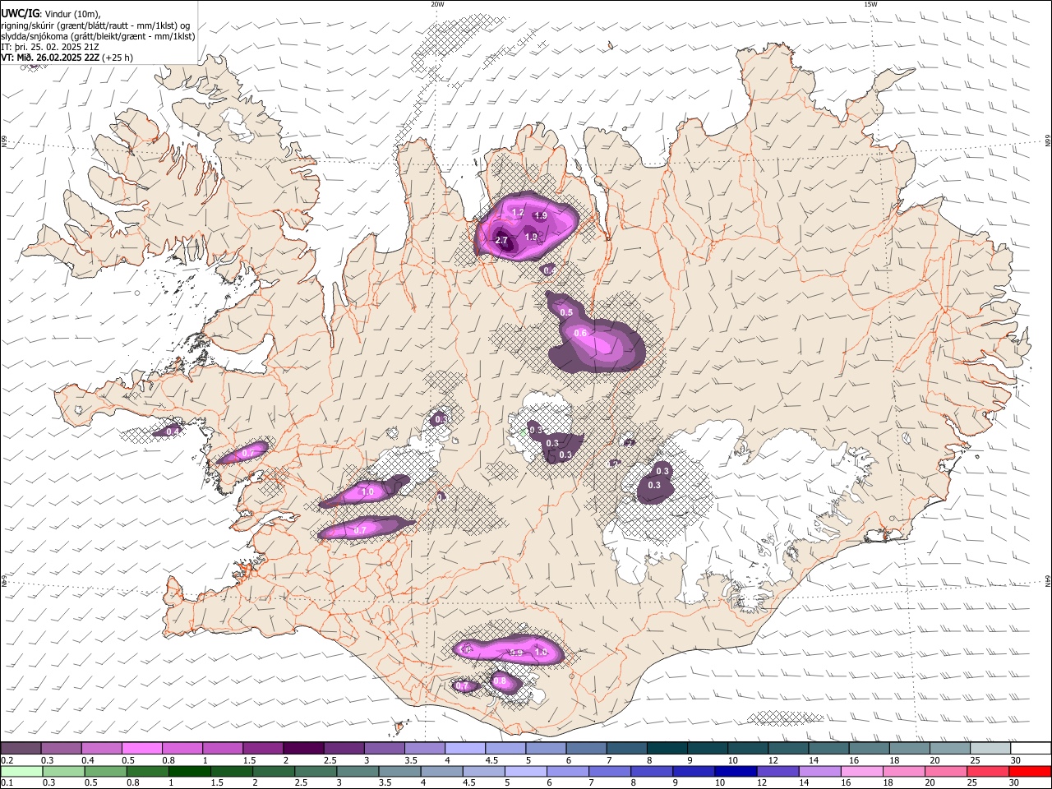
Task: Click the bold "UWC/IG" title text
Action: click(20, 12)
